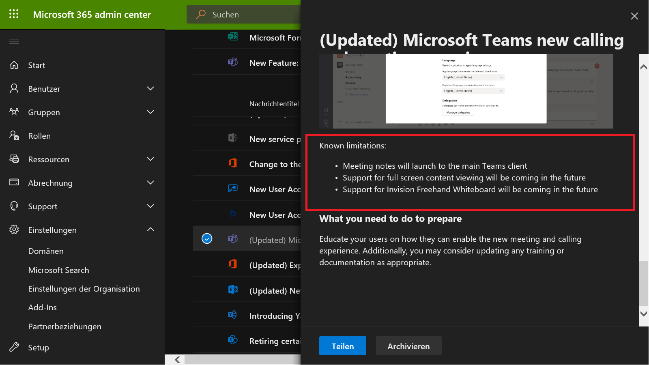Click the Support headset icon
Viewport: 649px width, 365px height.
point(14,206)
